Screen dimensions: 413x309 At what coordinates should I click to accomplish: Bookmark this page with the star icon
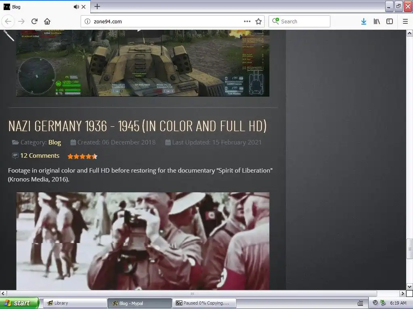coord(259,21)
